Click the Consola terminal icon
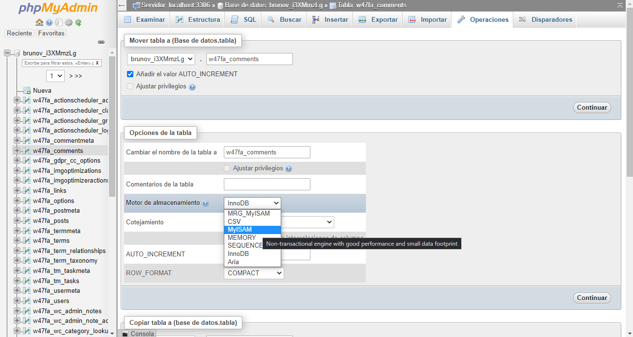Image resolution: width=633 pixels, height=337 pixels. point(125,334)
